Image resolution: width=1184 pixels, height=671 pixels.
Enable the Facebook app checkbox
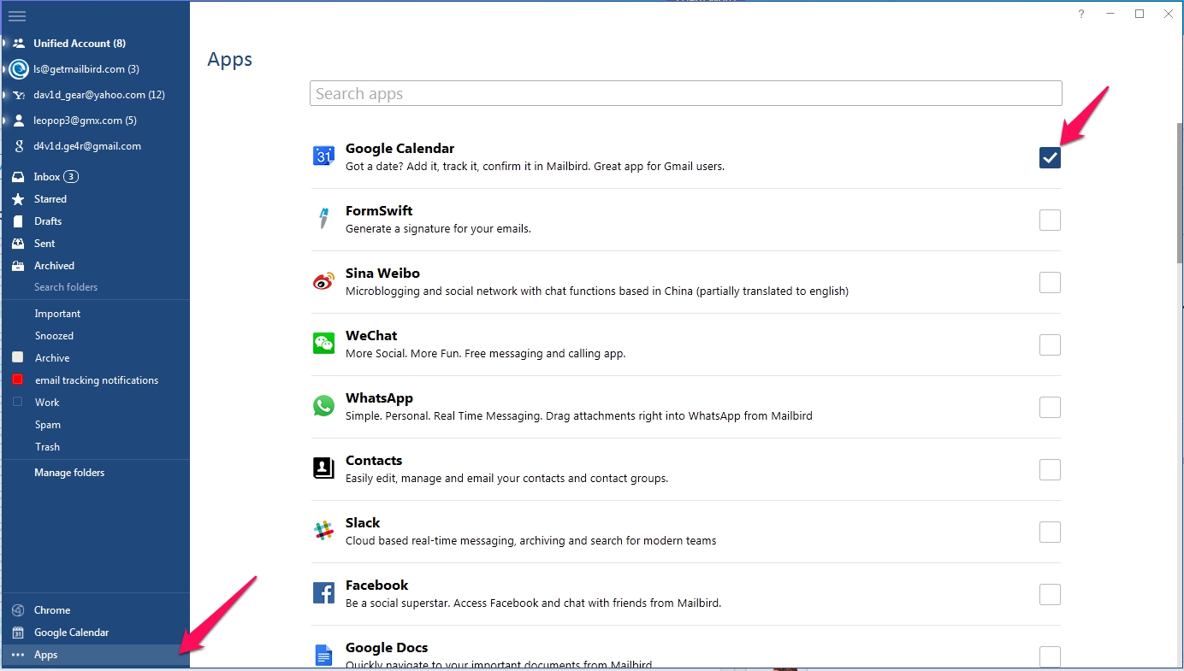[1050, 594]
